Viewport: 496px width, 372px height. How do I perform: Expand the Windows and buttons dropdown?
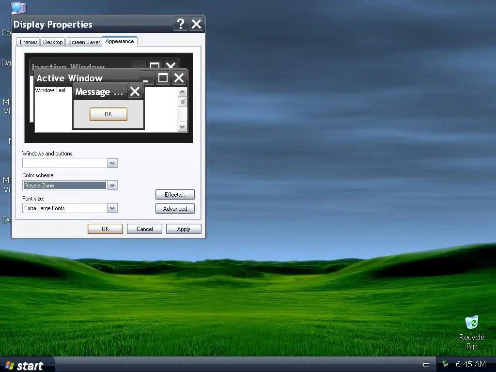point(112,163)
